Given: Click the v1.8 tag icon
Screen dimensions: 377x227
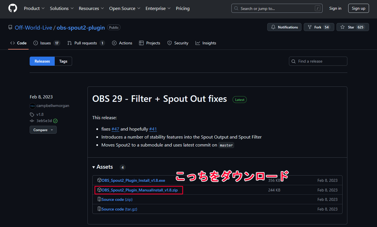Looking at the screenshot, I should [32, 114].
